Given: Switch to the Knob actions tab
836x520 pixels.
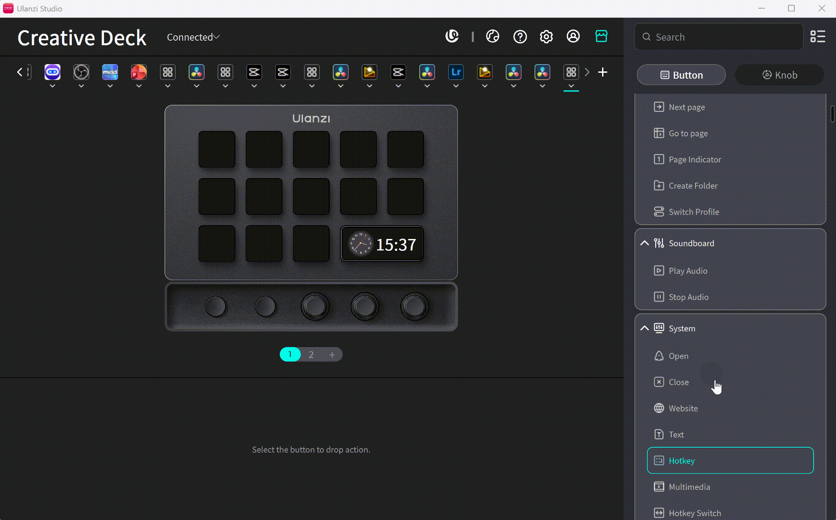Looking at the screenshot, I should point(780,75).
